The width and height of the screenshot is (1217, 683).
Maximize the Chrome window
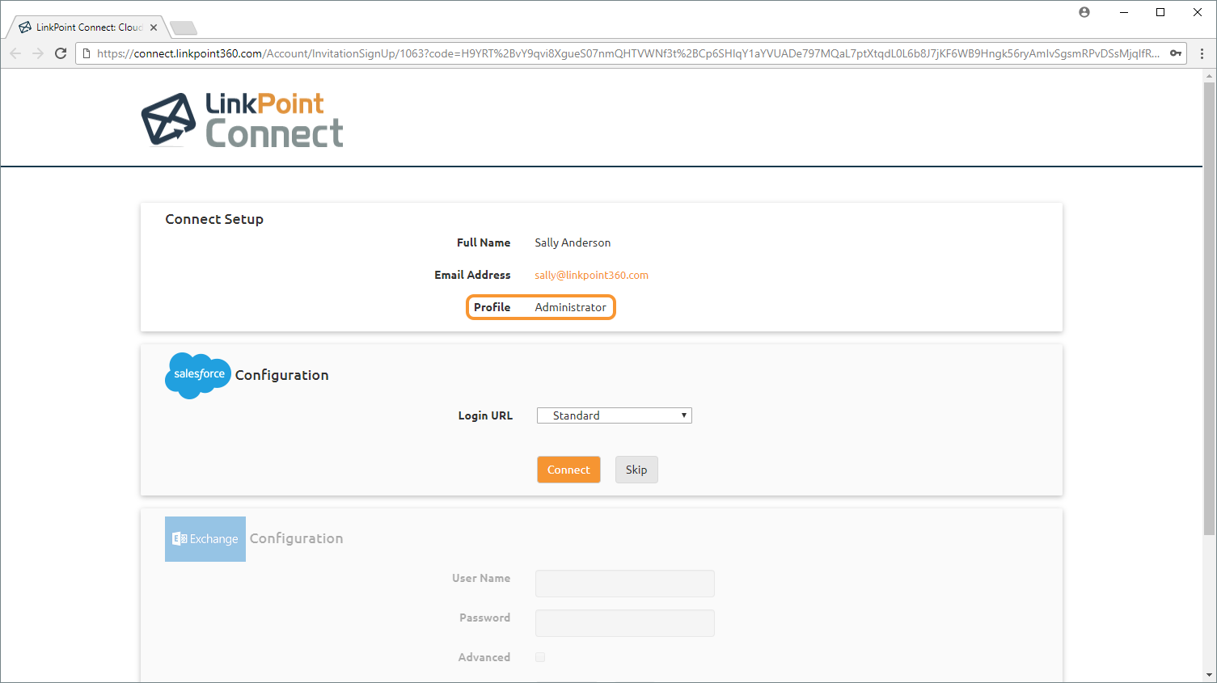(x=1160, y=12)
